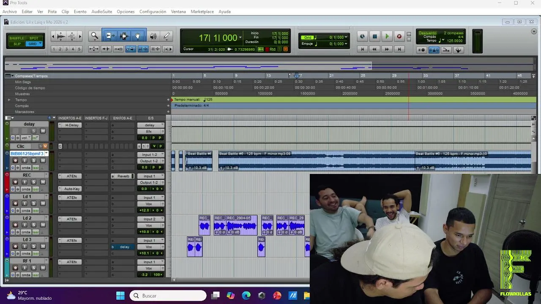The height and width of the screenshot is (304, 541).
Task: Open delay track output selector 'Efx'
Action: click(150, 131)
